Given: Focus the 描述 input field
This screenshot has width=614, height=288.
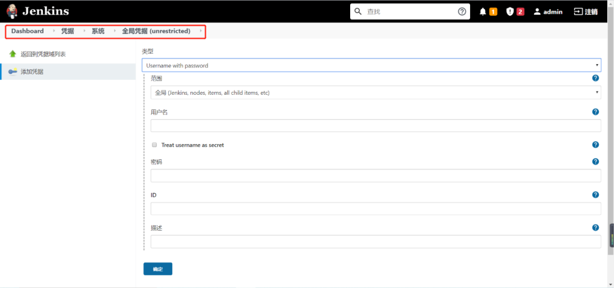Looking at the screenshot, I should pyautogui.click(x=376, y=242).
